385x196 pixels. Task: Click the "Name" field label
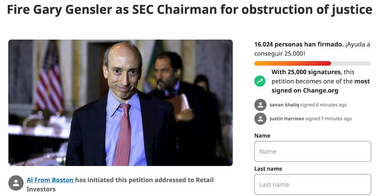tap(262, 136)
